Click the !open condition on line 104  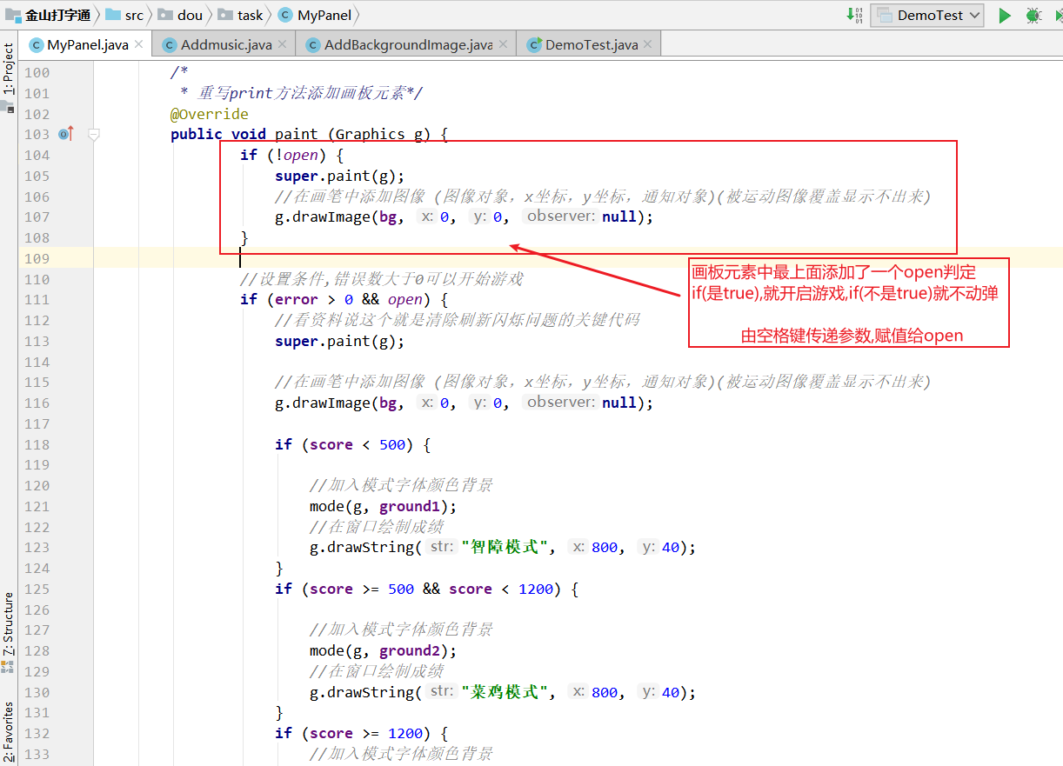(297, 155)
